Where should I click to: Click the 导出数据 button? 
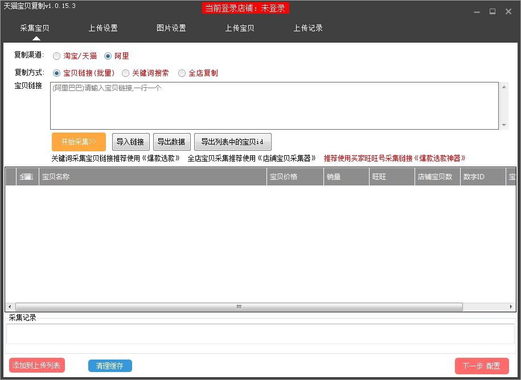[172, 142]
